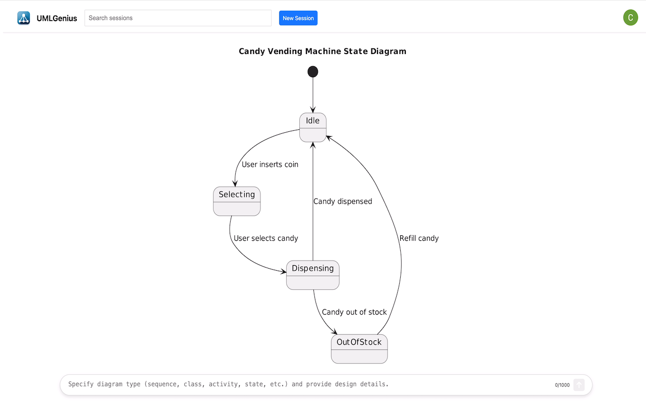Click the initial state black dot

(313, 72)
